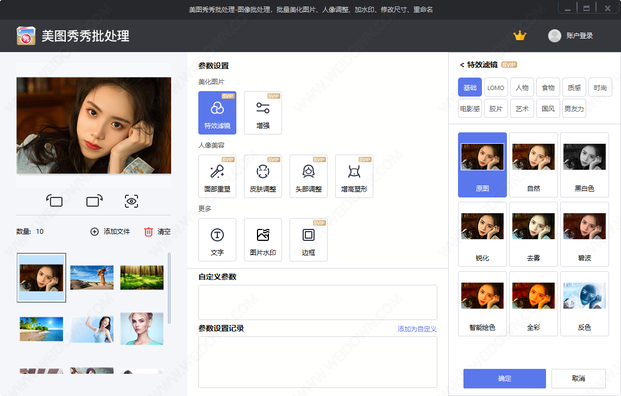
Task: Switch to the LOMO filter tab
Action: point(496,87)
